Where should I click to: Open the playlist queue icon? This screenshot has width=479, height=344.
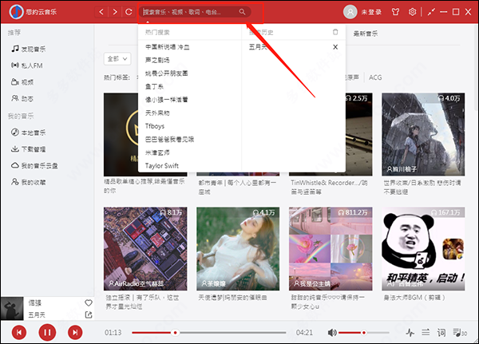click(460, 332)
